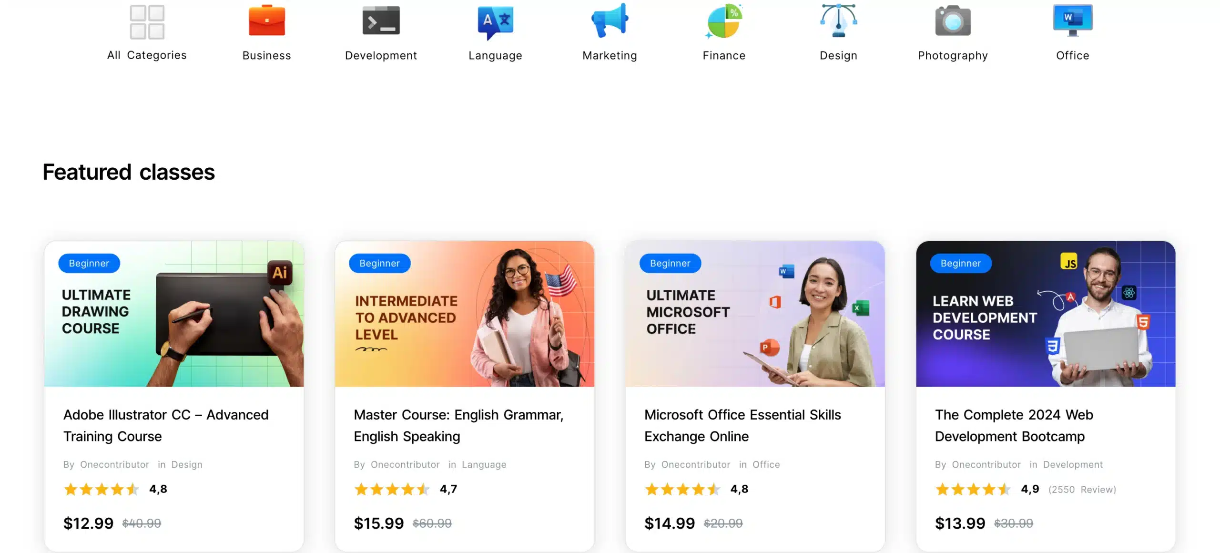Select the Design pen tool icon

pyautogui.click(x=838, y=20)
